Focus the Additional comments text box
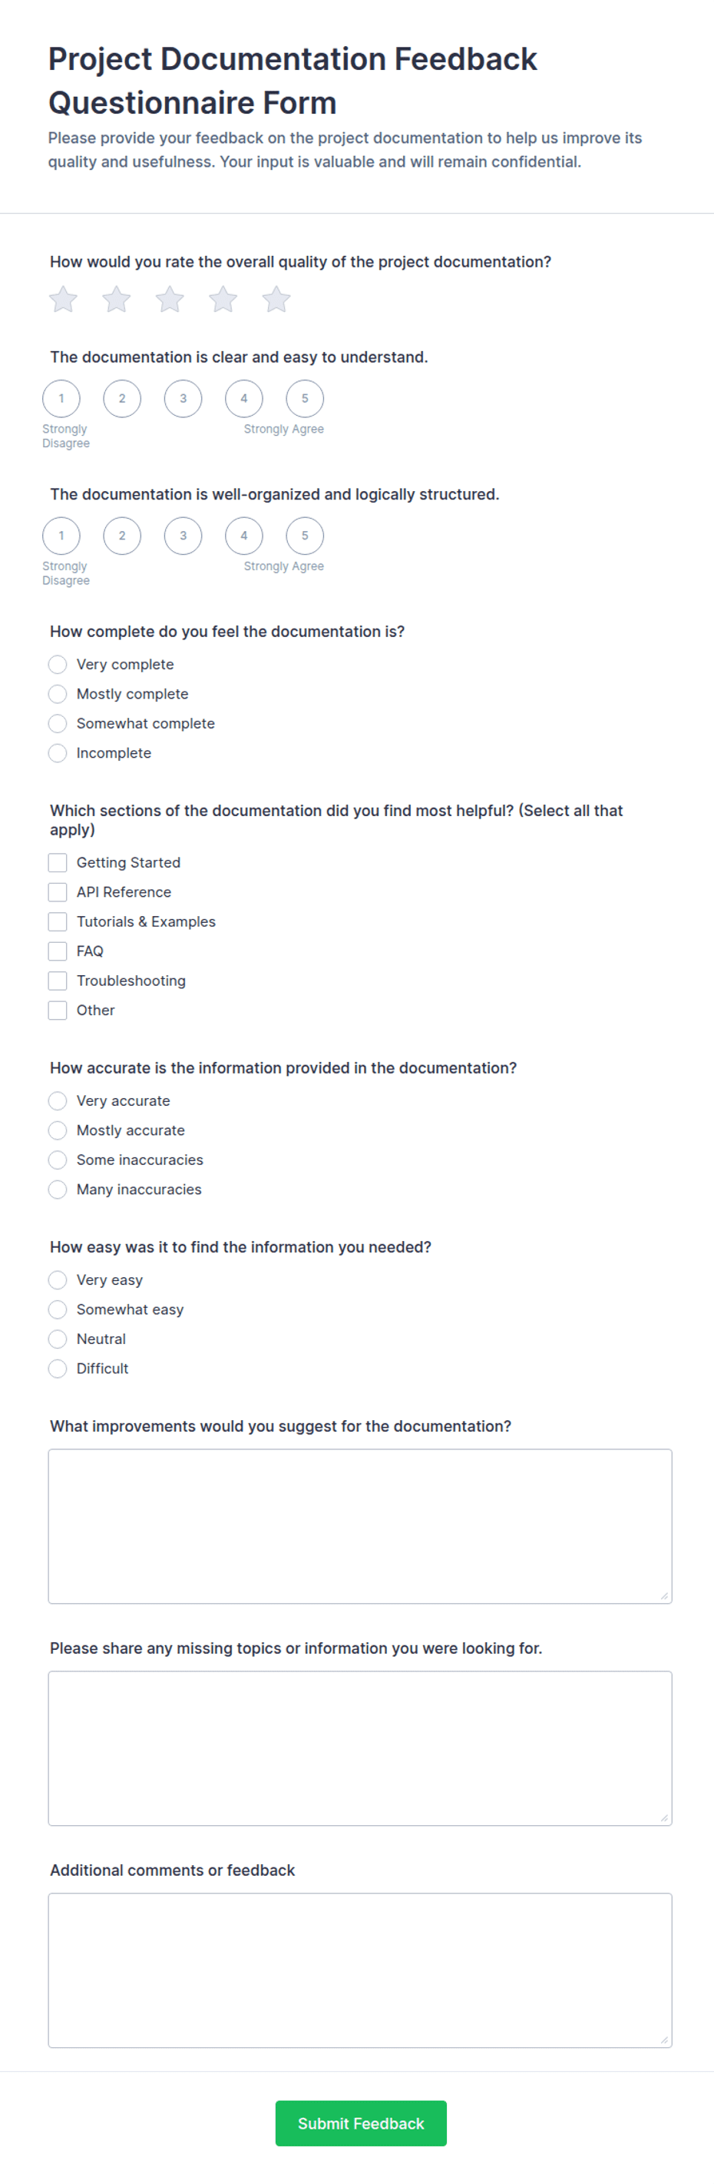This screenshot has width=714, height=2184. (360, 1970)
